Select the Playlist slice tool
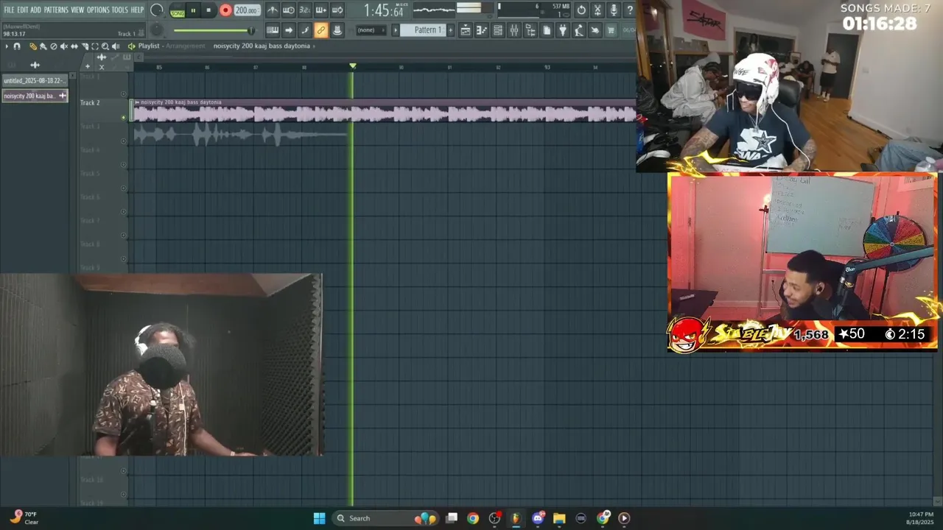The height and width of the screenshot is (530, 943). (85, 46)
